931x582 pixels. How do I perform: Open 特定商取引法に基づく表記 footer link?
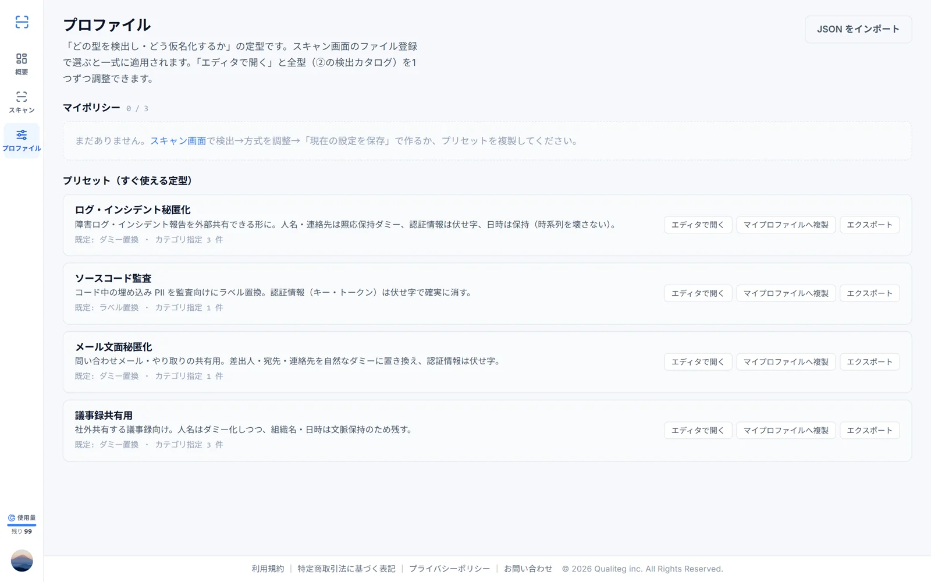[346, 569]
